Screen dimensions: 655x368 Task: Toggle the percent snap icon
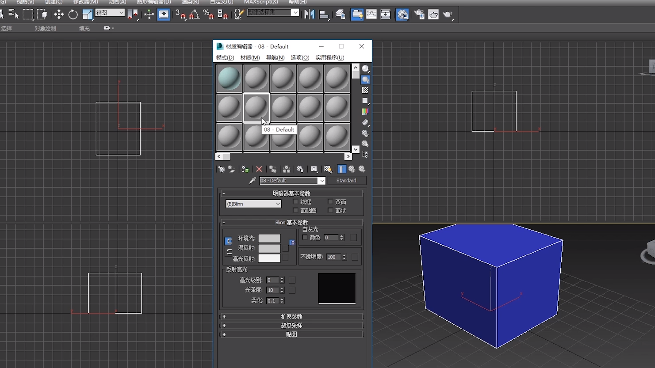pos(208,15)
